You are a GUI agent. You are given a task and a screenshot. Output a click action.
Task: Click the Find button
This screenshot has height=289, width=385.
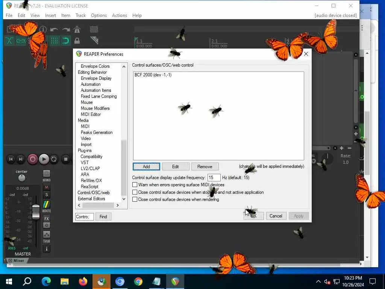pyautogui.click(x=103, y=216)
